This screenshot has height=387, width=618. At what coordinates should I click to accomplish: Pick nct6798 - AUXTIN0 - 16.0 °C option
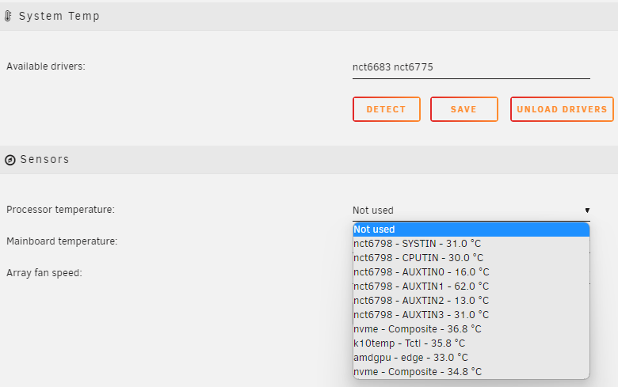tap(471, 272)
